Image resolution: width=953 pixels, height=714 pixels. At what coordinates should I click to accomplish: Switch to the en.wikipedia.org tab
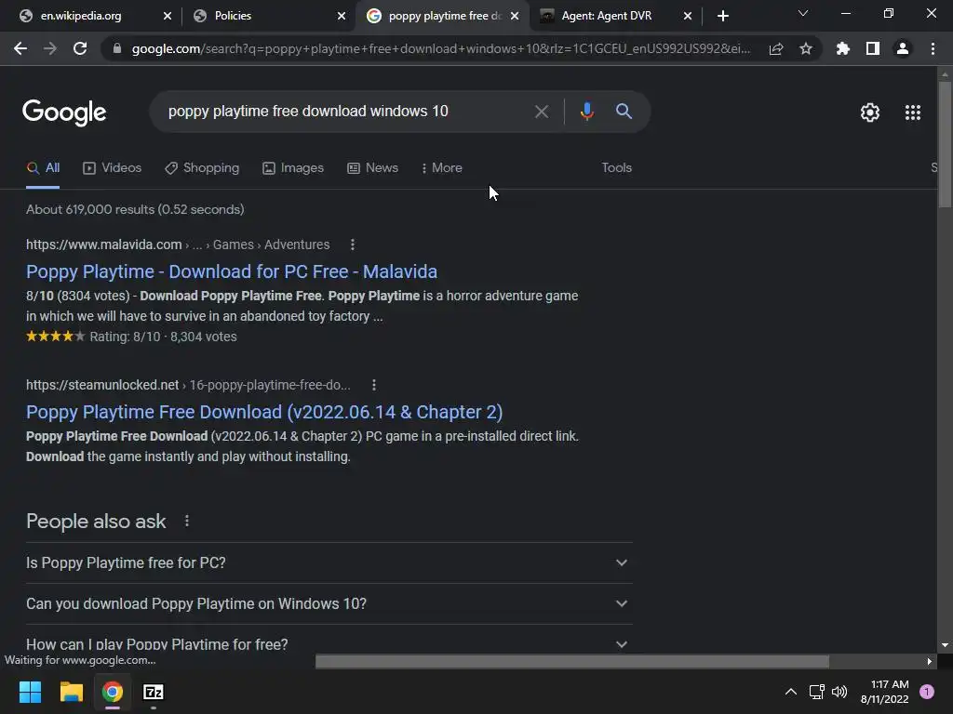click(81, 16)
